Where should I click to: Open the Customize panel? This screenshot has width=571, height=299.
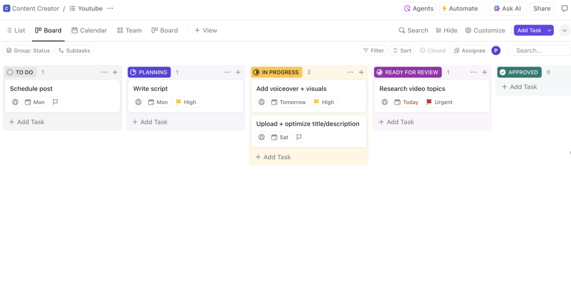485,30
